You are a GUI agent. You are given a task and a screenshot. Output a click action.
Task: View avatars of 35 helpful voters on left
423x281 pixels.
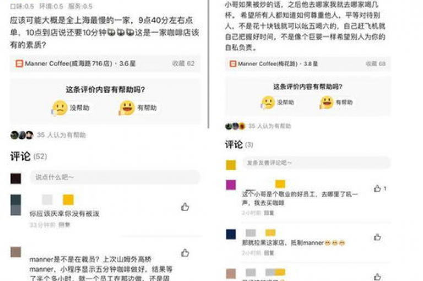pos(21,135)
